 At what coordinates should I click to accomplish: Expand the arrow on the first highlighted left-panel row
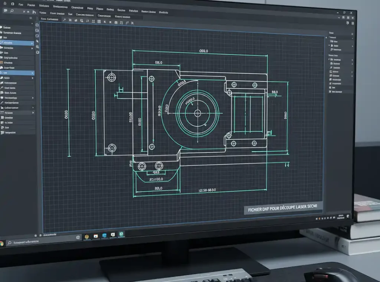32,43
